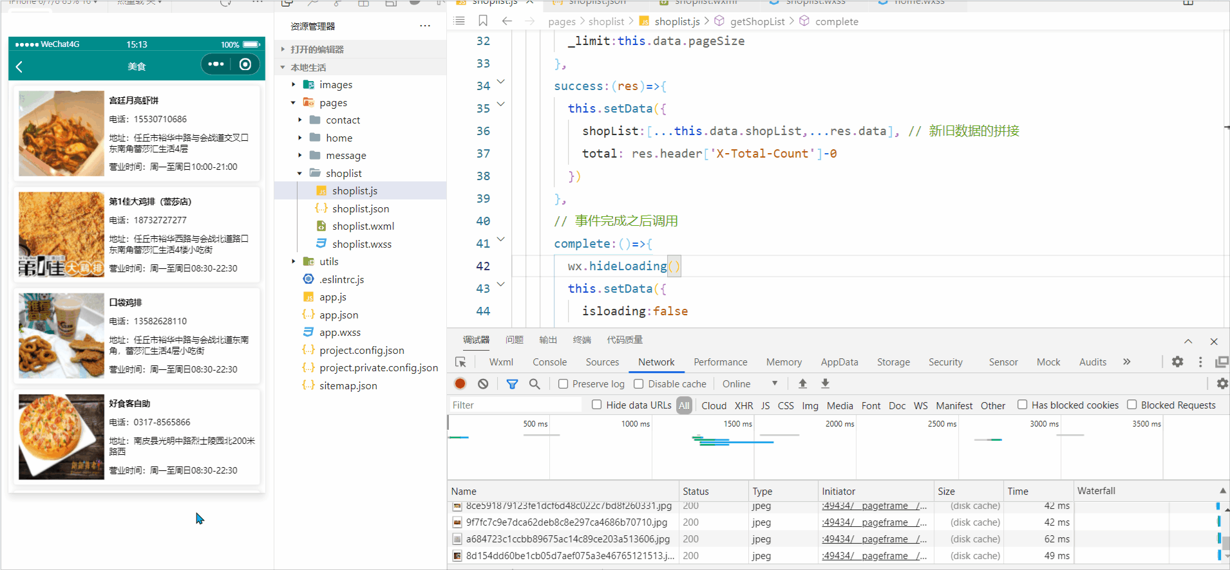Switch to the Wxml tab

(501, 362)
